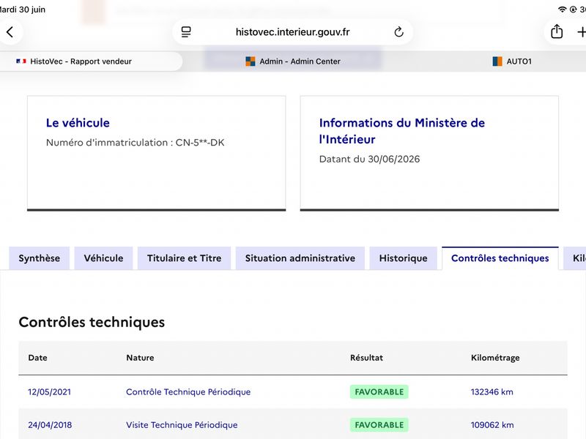586x439 pixels.
Task: Click the AUTO1 tab favicon
Action: (497, 61)
